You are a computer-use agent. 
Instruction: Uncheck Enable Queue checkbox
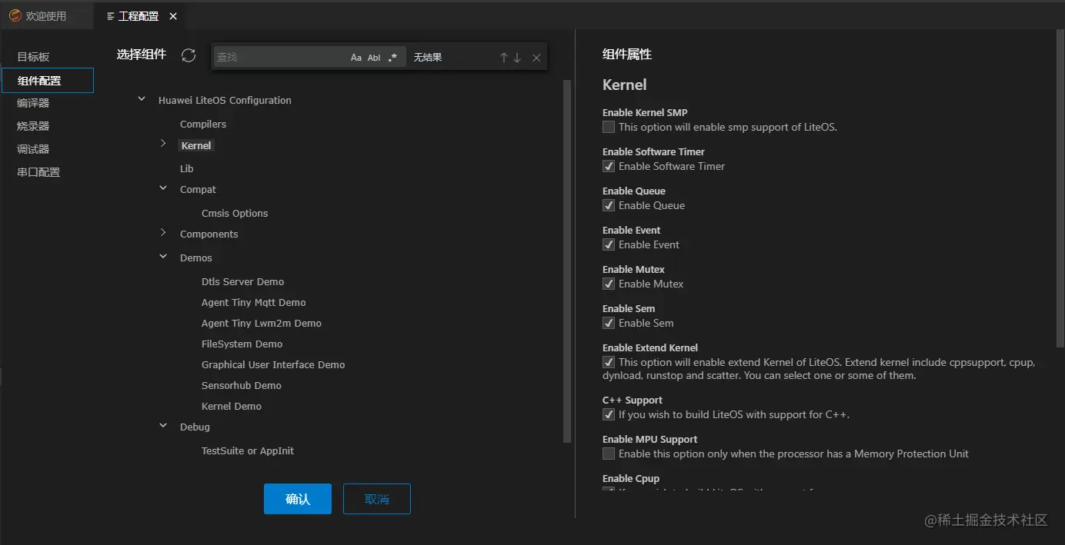(x=609, y=205)
